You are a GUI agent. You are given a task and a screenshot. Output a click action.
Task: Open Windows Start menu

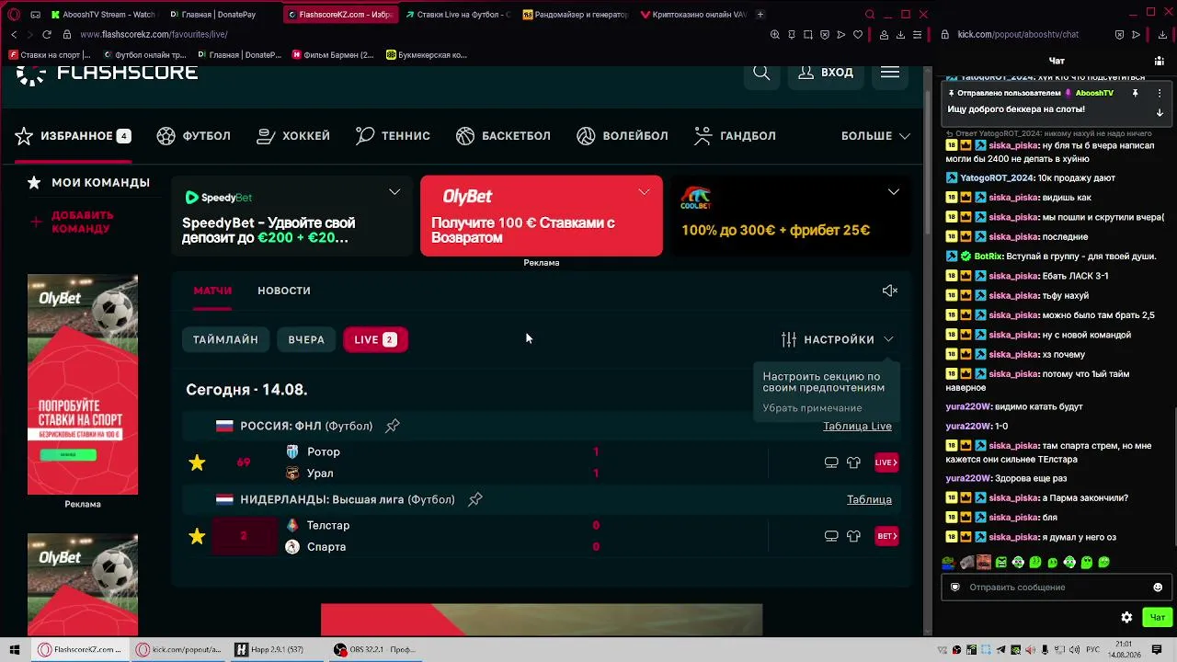click(x=15, y=650)
